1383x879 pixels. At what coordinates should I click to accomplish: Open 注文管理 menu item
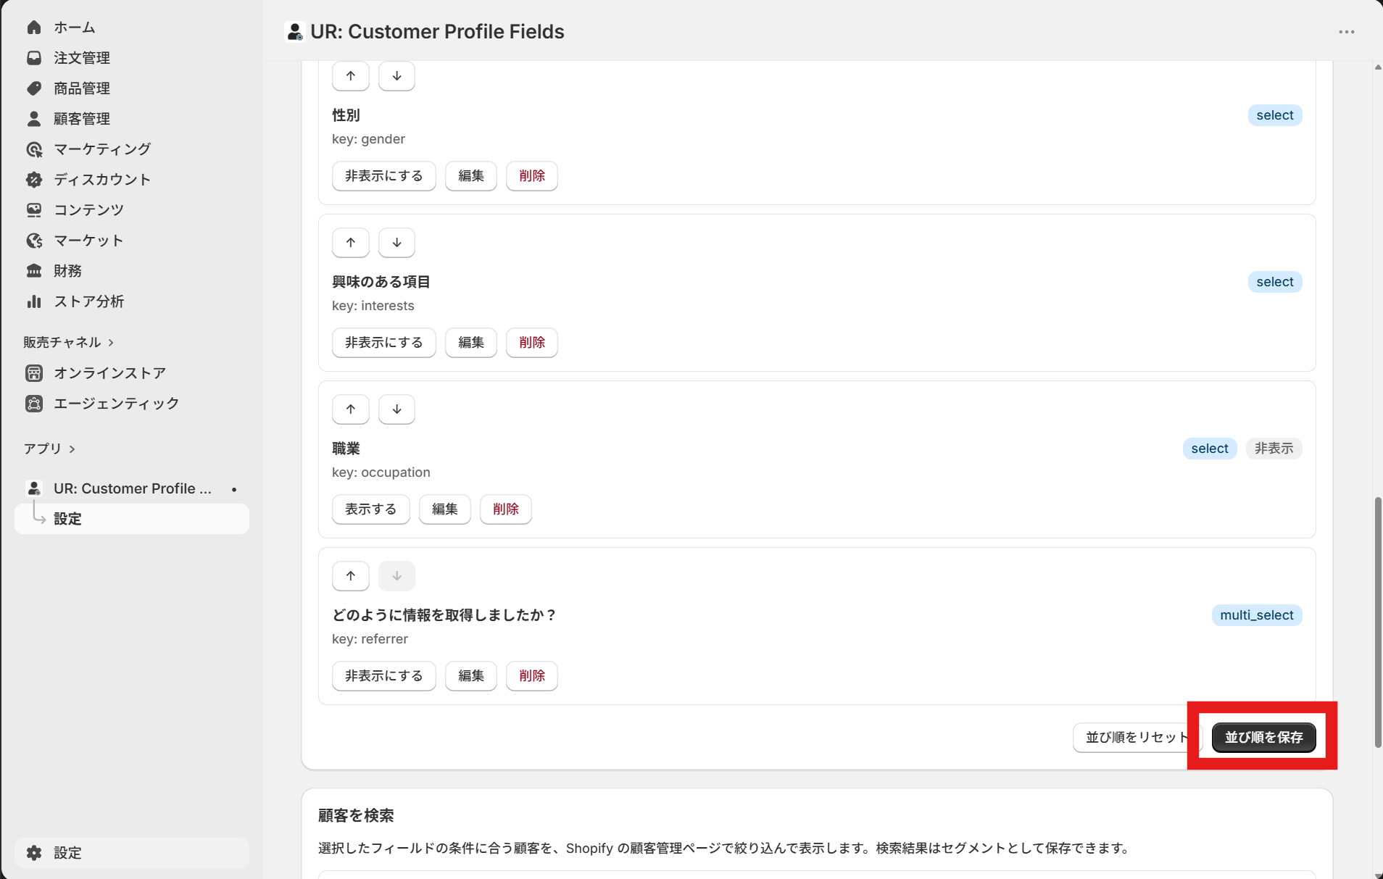(x=132, y=58)
